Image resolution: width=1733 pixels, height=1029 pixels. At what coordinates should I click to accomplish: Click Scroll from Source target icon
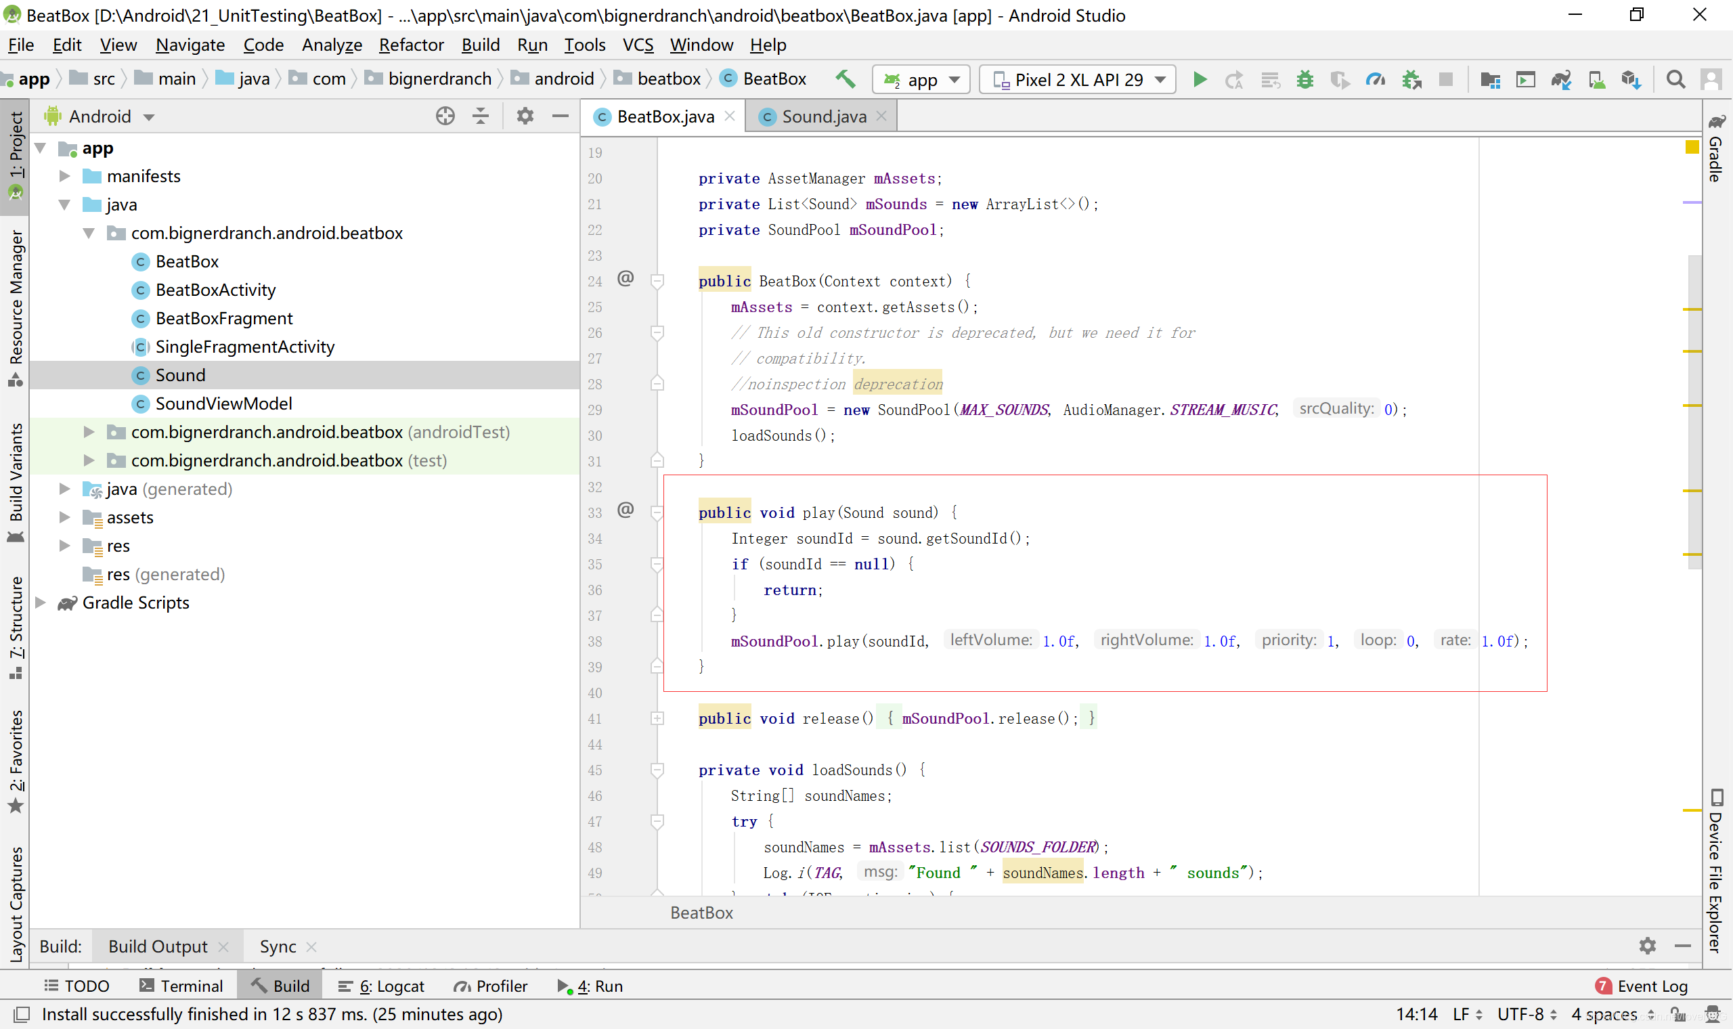point(445,116)
